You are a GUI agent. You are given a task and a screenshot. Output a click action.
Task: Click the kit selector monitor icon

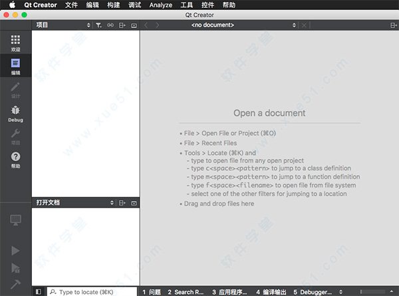15,220
